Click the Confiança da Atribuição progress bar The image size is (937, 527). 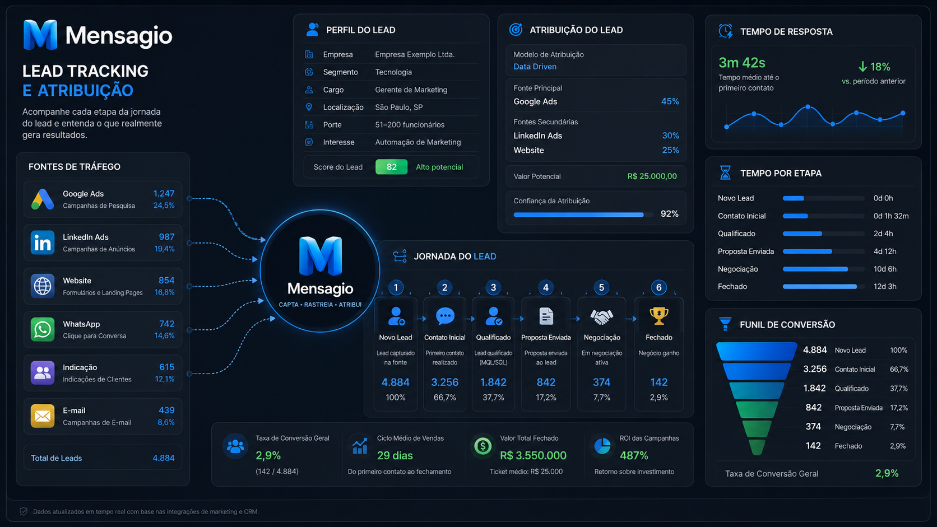583,214
